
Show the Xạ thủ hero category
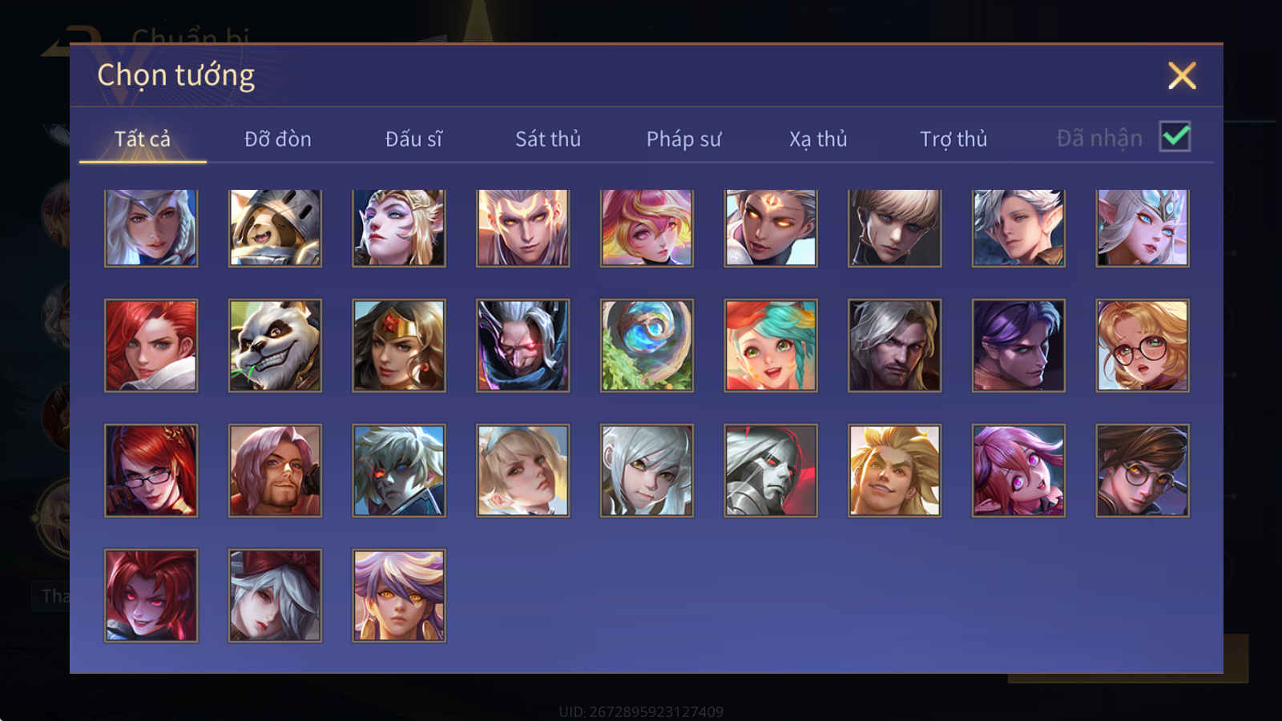click(818, 139)
